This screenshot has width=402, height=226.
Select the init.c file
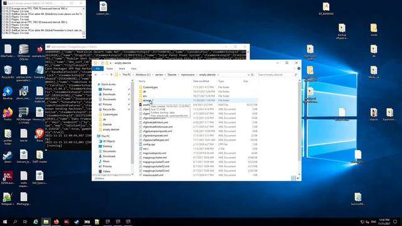145,149
